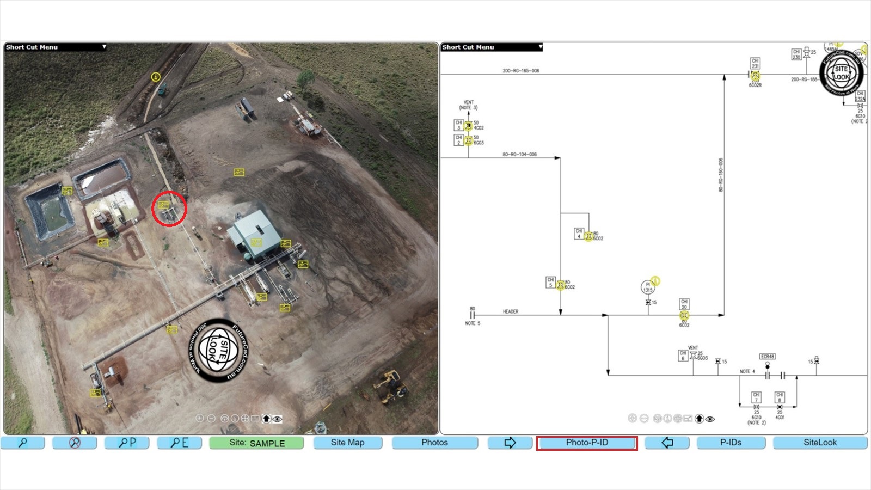Click the photo hotspot inside the red circle
Viewport: 871px width, 490px height.
tap(163, 205)
